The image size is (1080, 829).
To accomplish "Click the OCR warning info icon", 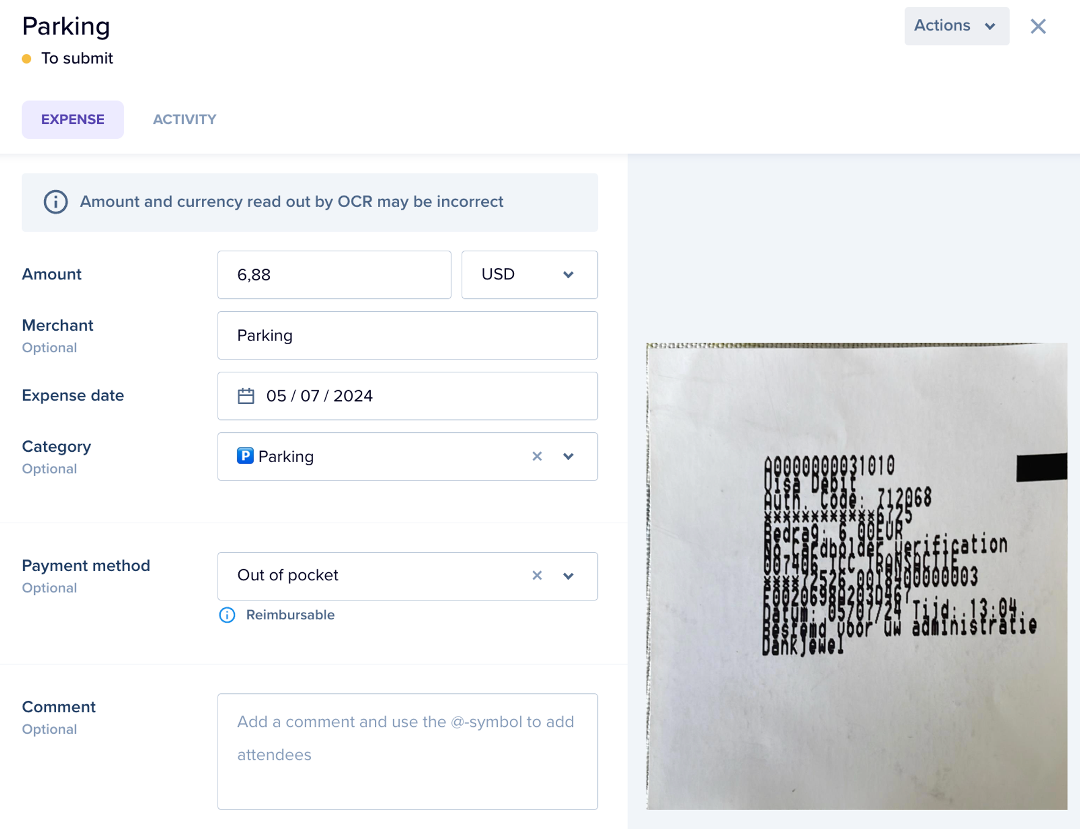I will (x=56, y=202).
